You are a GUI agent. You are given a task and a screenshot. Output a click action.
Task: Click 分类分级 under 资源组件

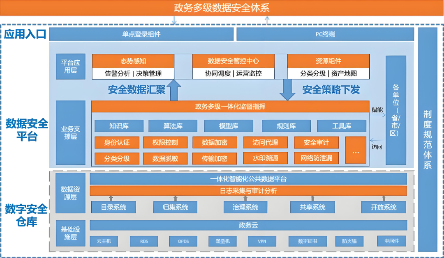[313, 73]
